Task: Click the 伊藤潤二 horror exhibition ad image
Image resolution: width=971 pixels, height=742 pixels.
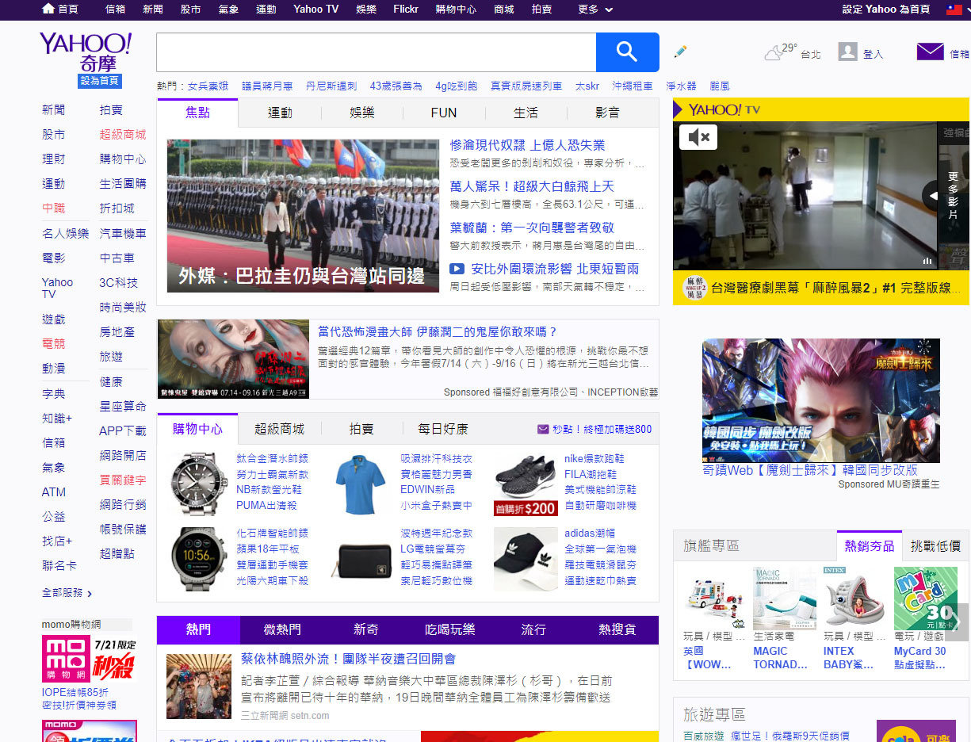Action: pyautogui.click(x=233, y=358)
